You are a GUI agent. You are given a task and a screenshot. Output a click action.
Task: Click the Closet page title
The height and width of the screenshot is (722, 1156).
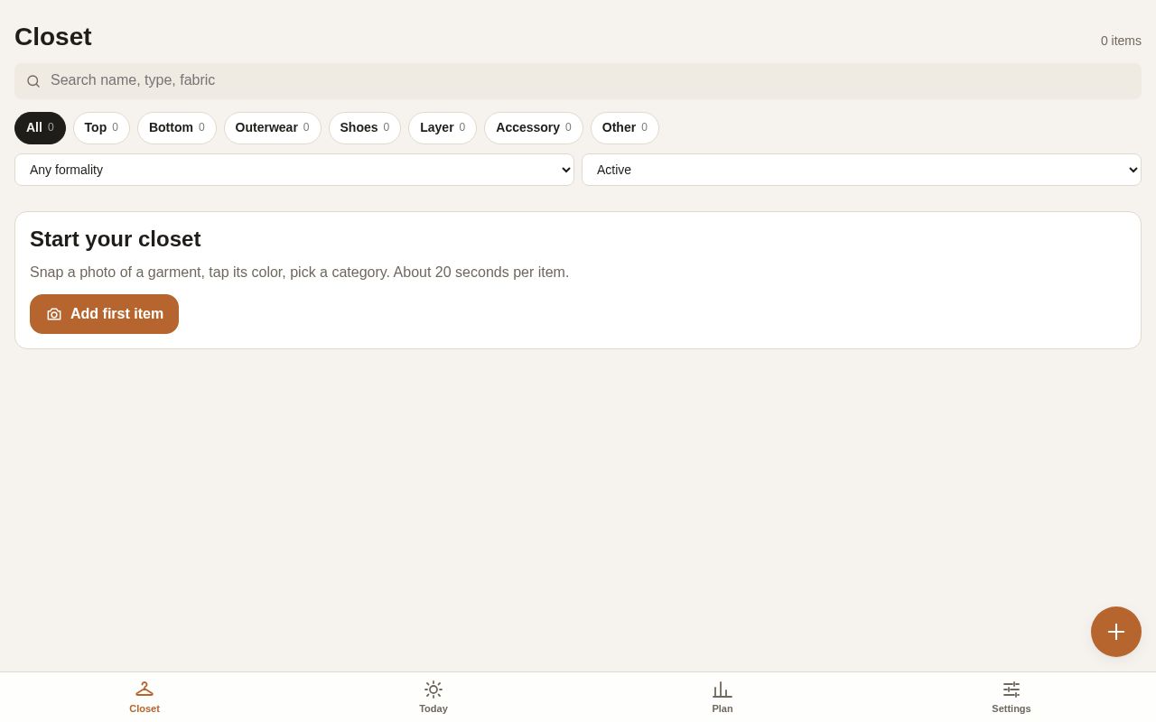tap(53, 37)
